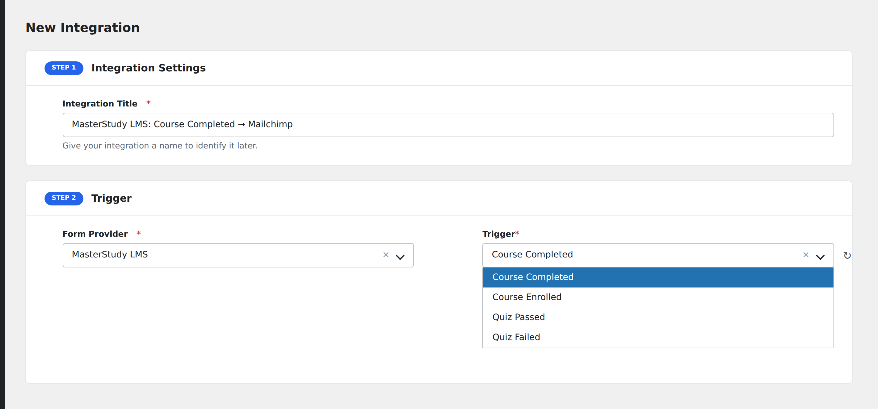Focus the Integration Title input field
Image resolution: width=878 pixels, height=409 pixels.
(448, 125)
